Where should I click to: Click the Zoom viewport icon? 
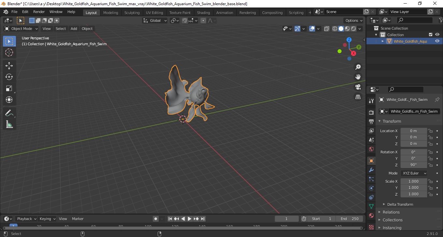pos(358,67)
